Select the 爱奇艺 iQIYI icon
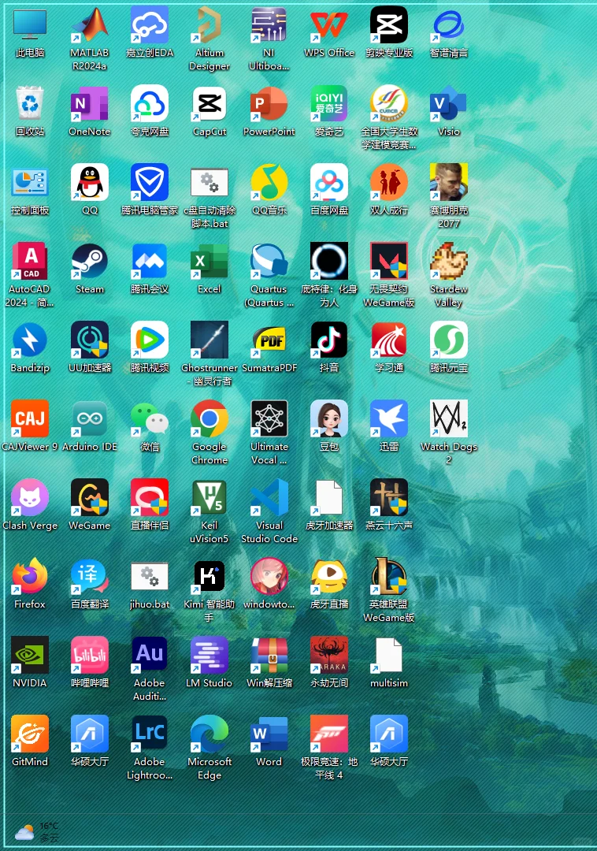The height and width of the screenshot is (851, 597). [x=329, y=104]
